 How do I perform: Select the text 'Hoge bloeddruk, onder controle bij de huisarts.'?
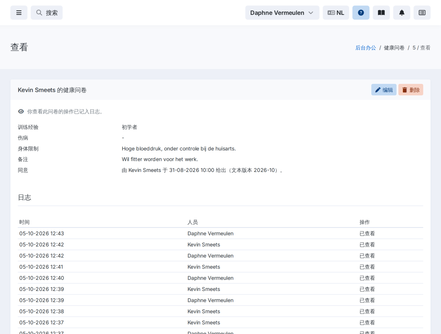(179, 149)
